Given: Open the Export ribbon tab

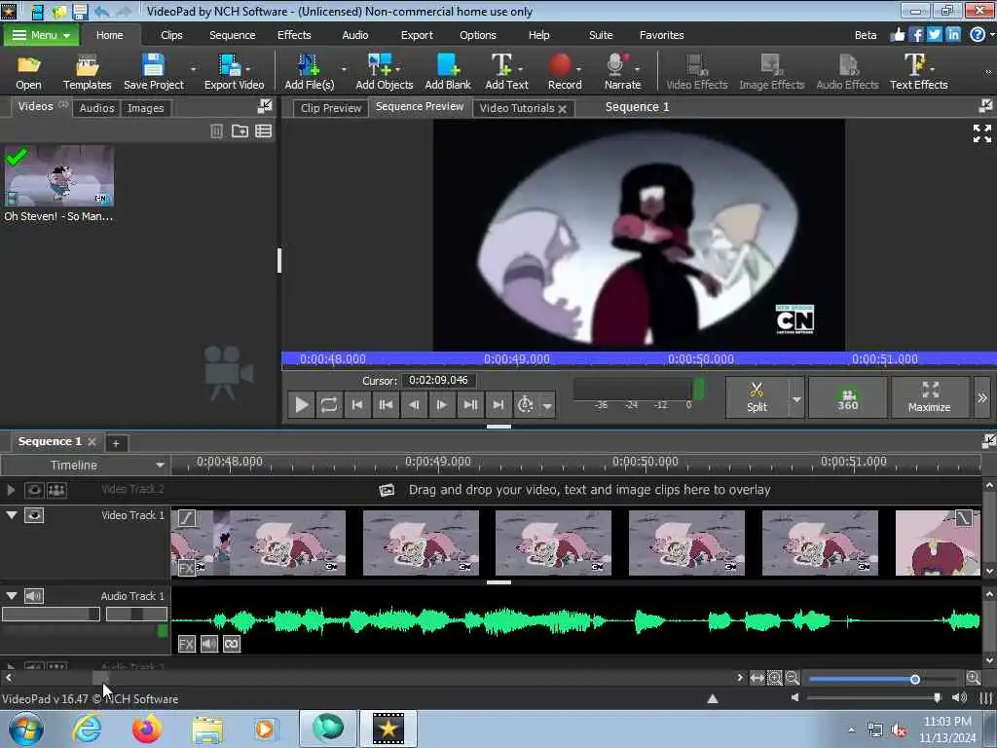Looking at the screenshot, I should pyautogui.click(x=417, y=35).
